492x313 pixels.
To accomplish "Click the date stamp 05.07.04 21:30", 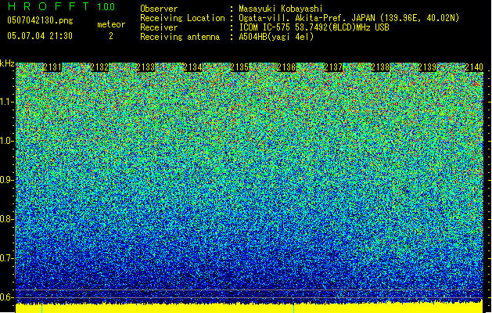I will [x=40, y=36].
